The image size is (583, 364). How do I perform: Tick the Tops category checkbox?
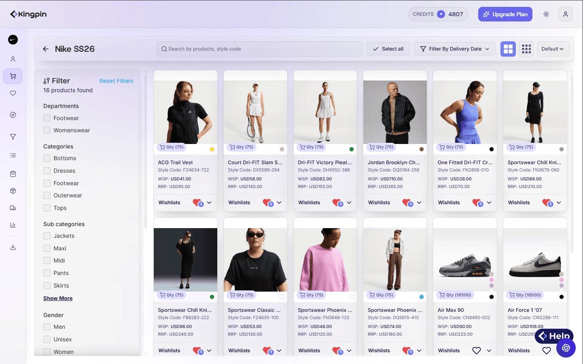(47, 208)
